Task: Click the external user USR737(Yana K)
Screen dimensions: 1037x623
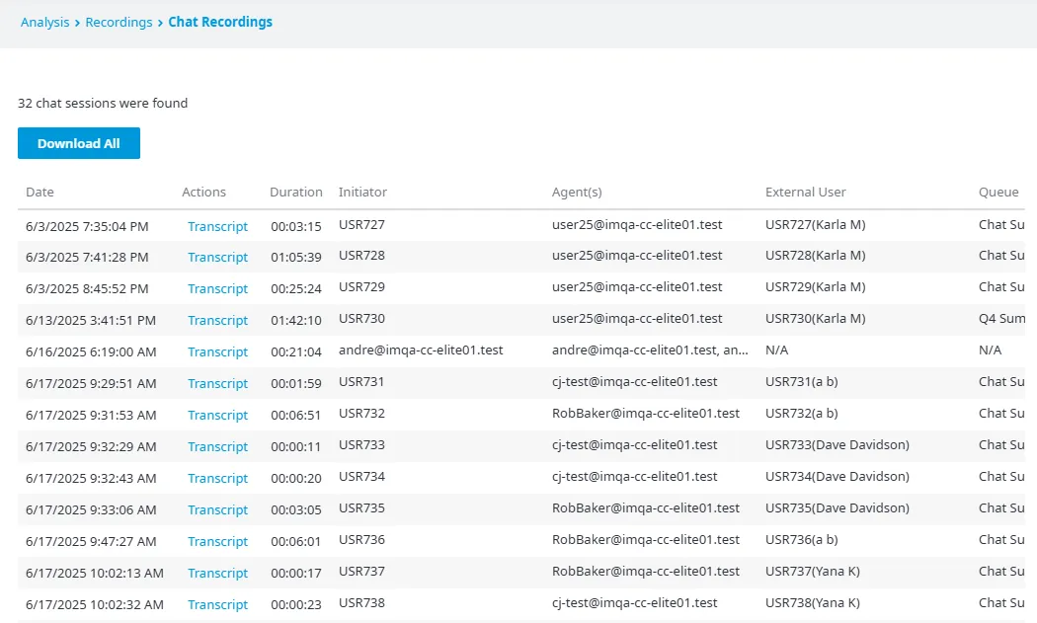Action: (813, 572)
